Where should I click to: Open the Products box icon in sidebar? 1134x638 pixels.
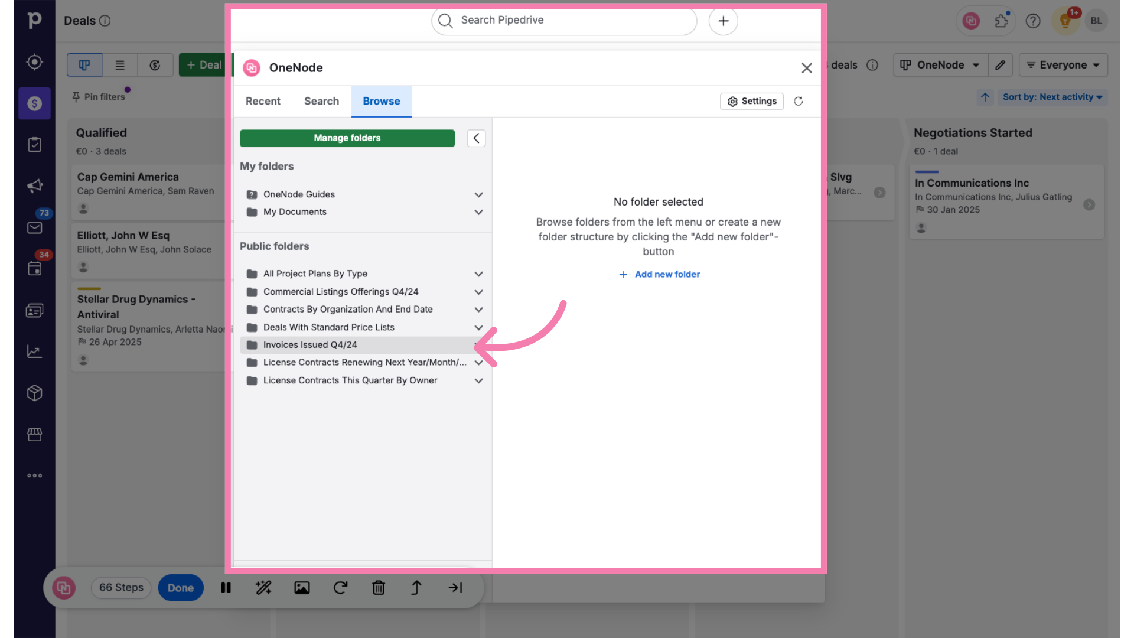tap(34, 393)
